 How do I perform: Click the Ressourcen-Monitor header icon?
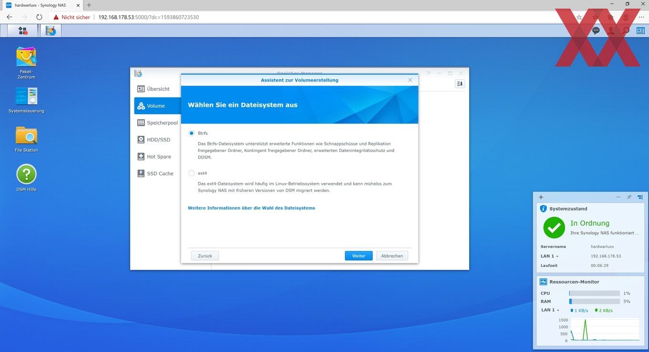point(543,282)
